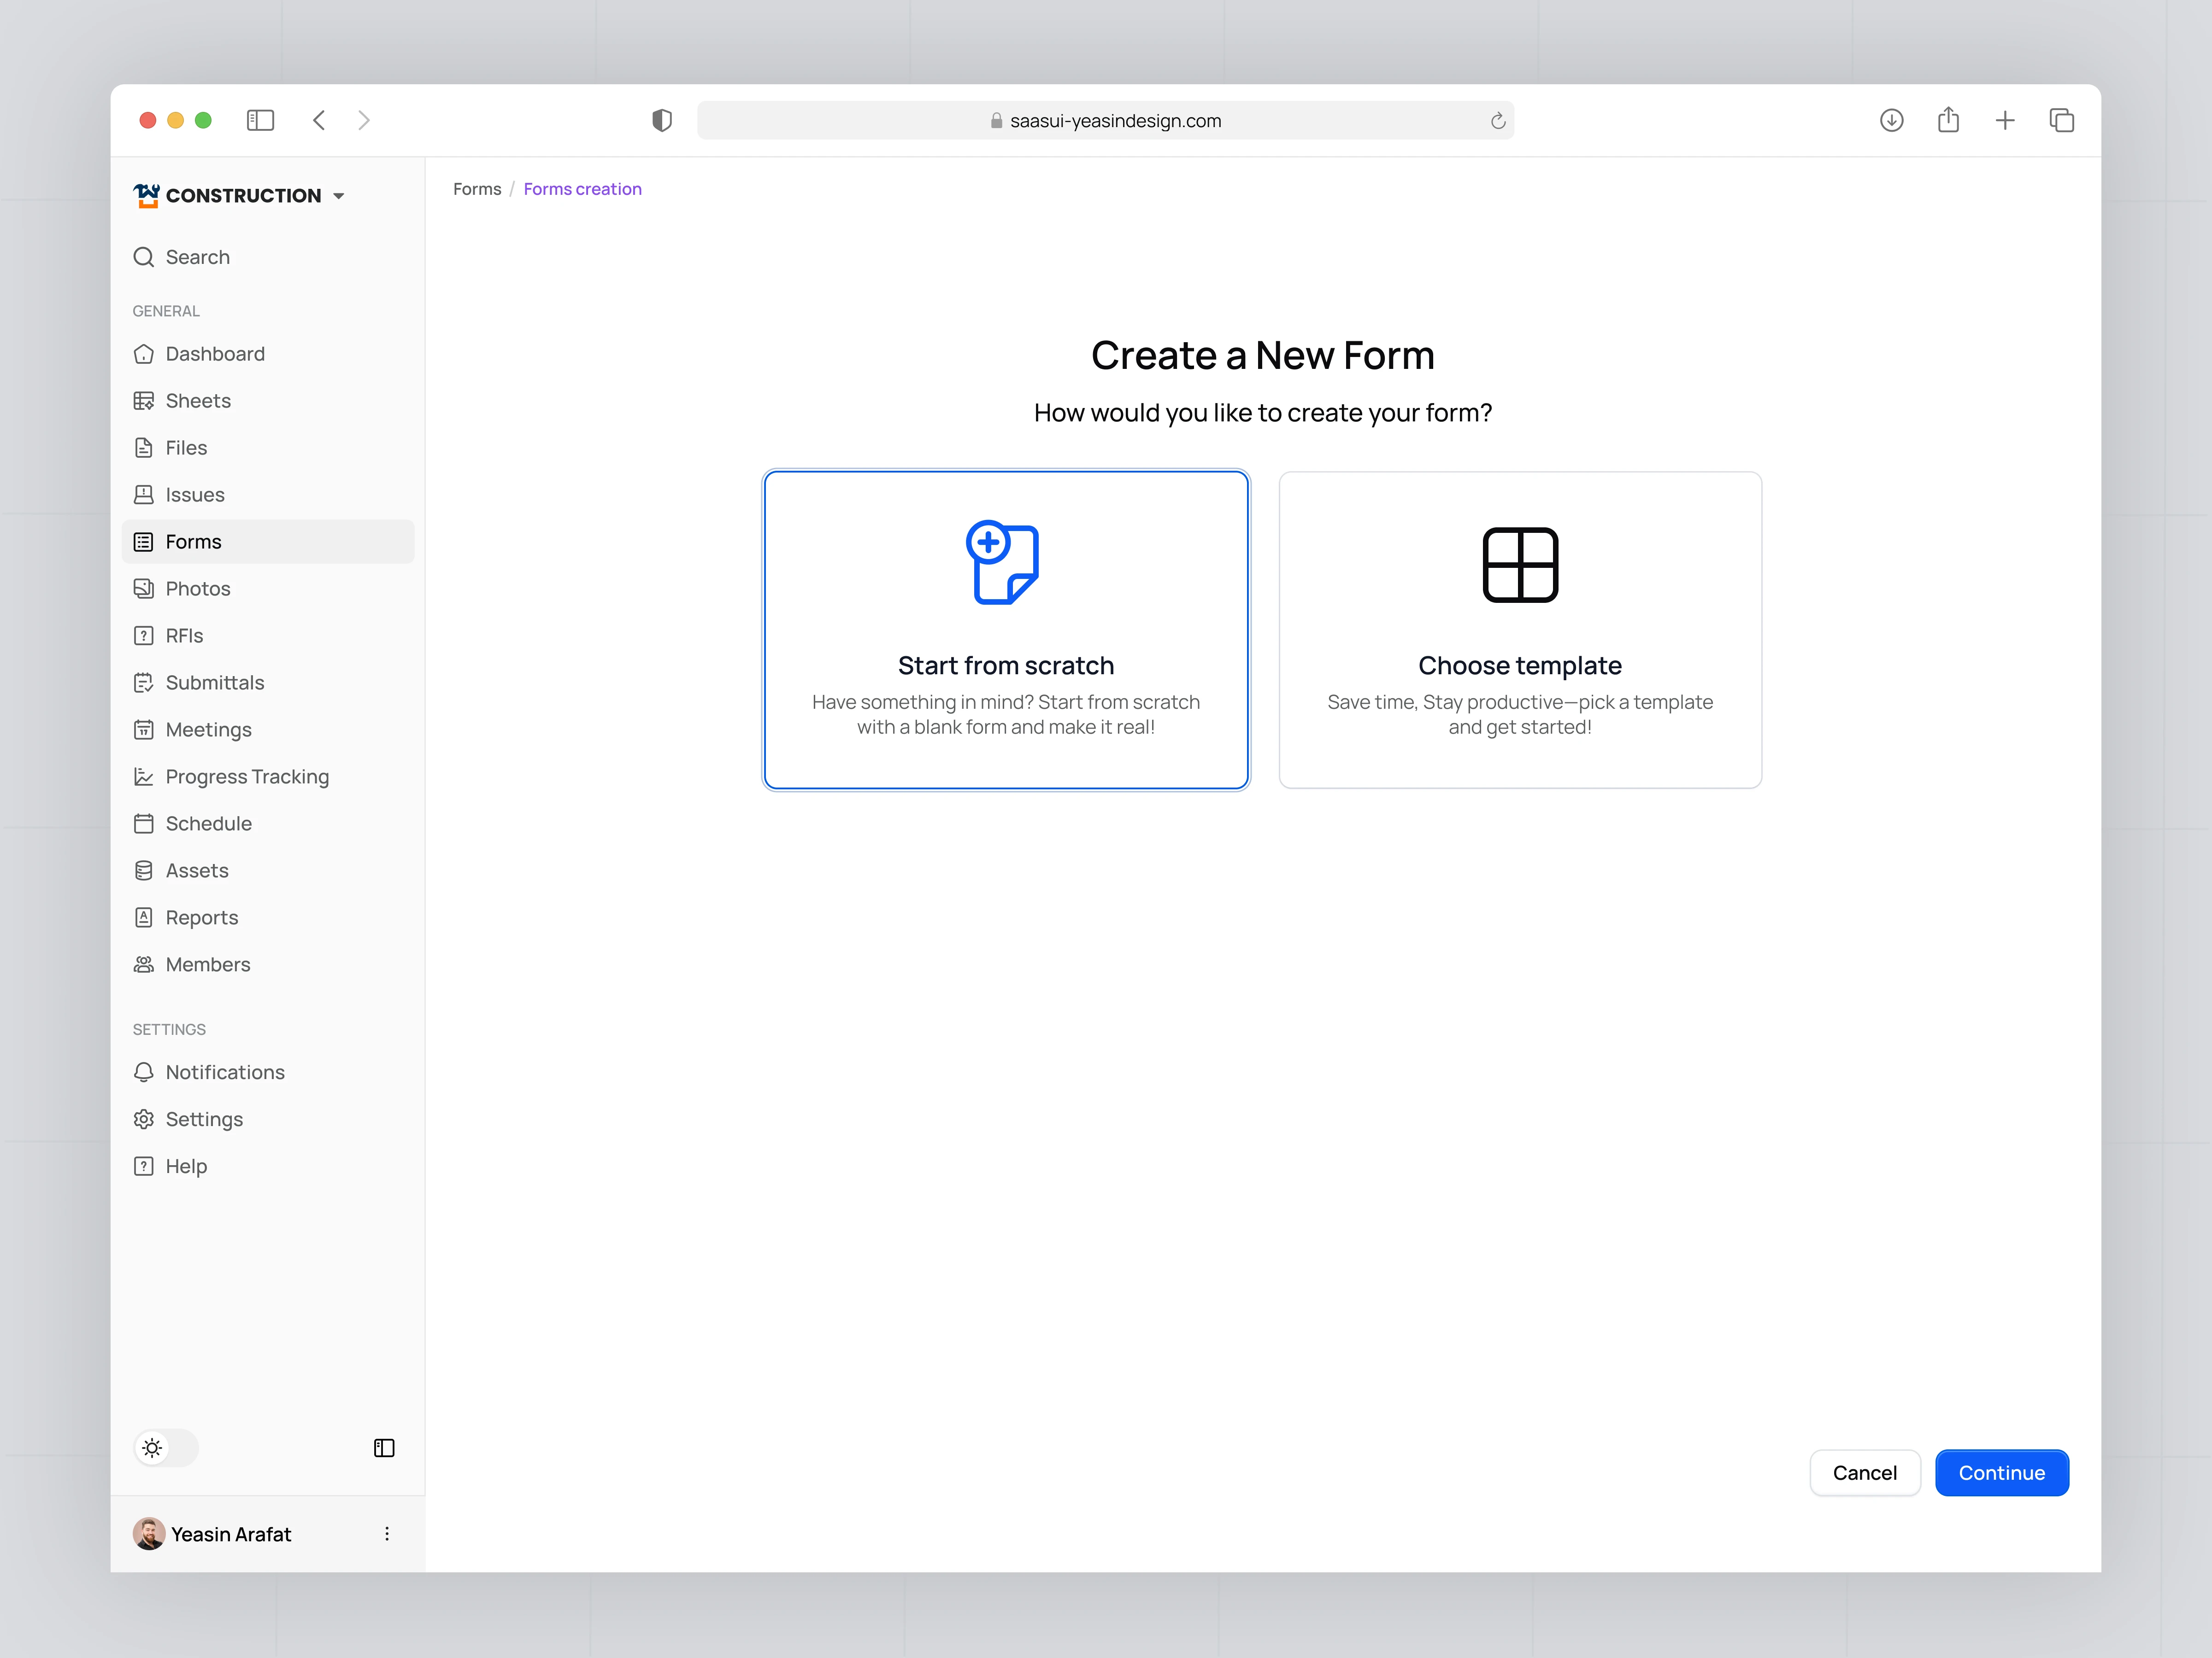This screenshot has width=2212, height=1658.
Task: Click the Search field in sidebar
Action: coord(268,257)
